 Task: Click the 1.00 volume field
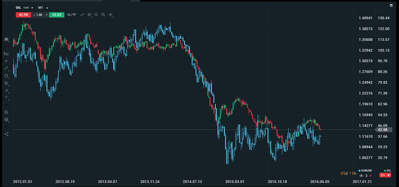tap(39, 15)
